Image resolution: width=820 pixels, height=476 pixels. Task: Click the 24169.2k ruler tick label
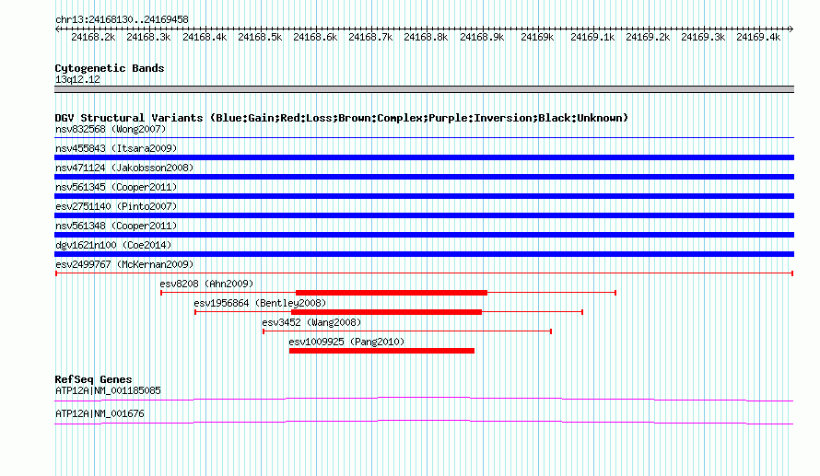648,37
